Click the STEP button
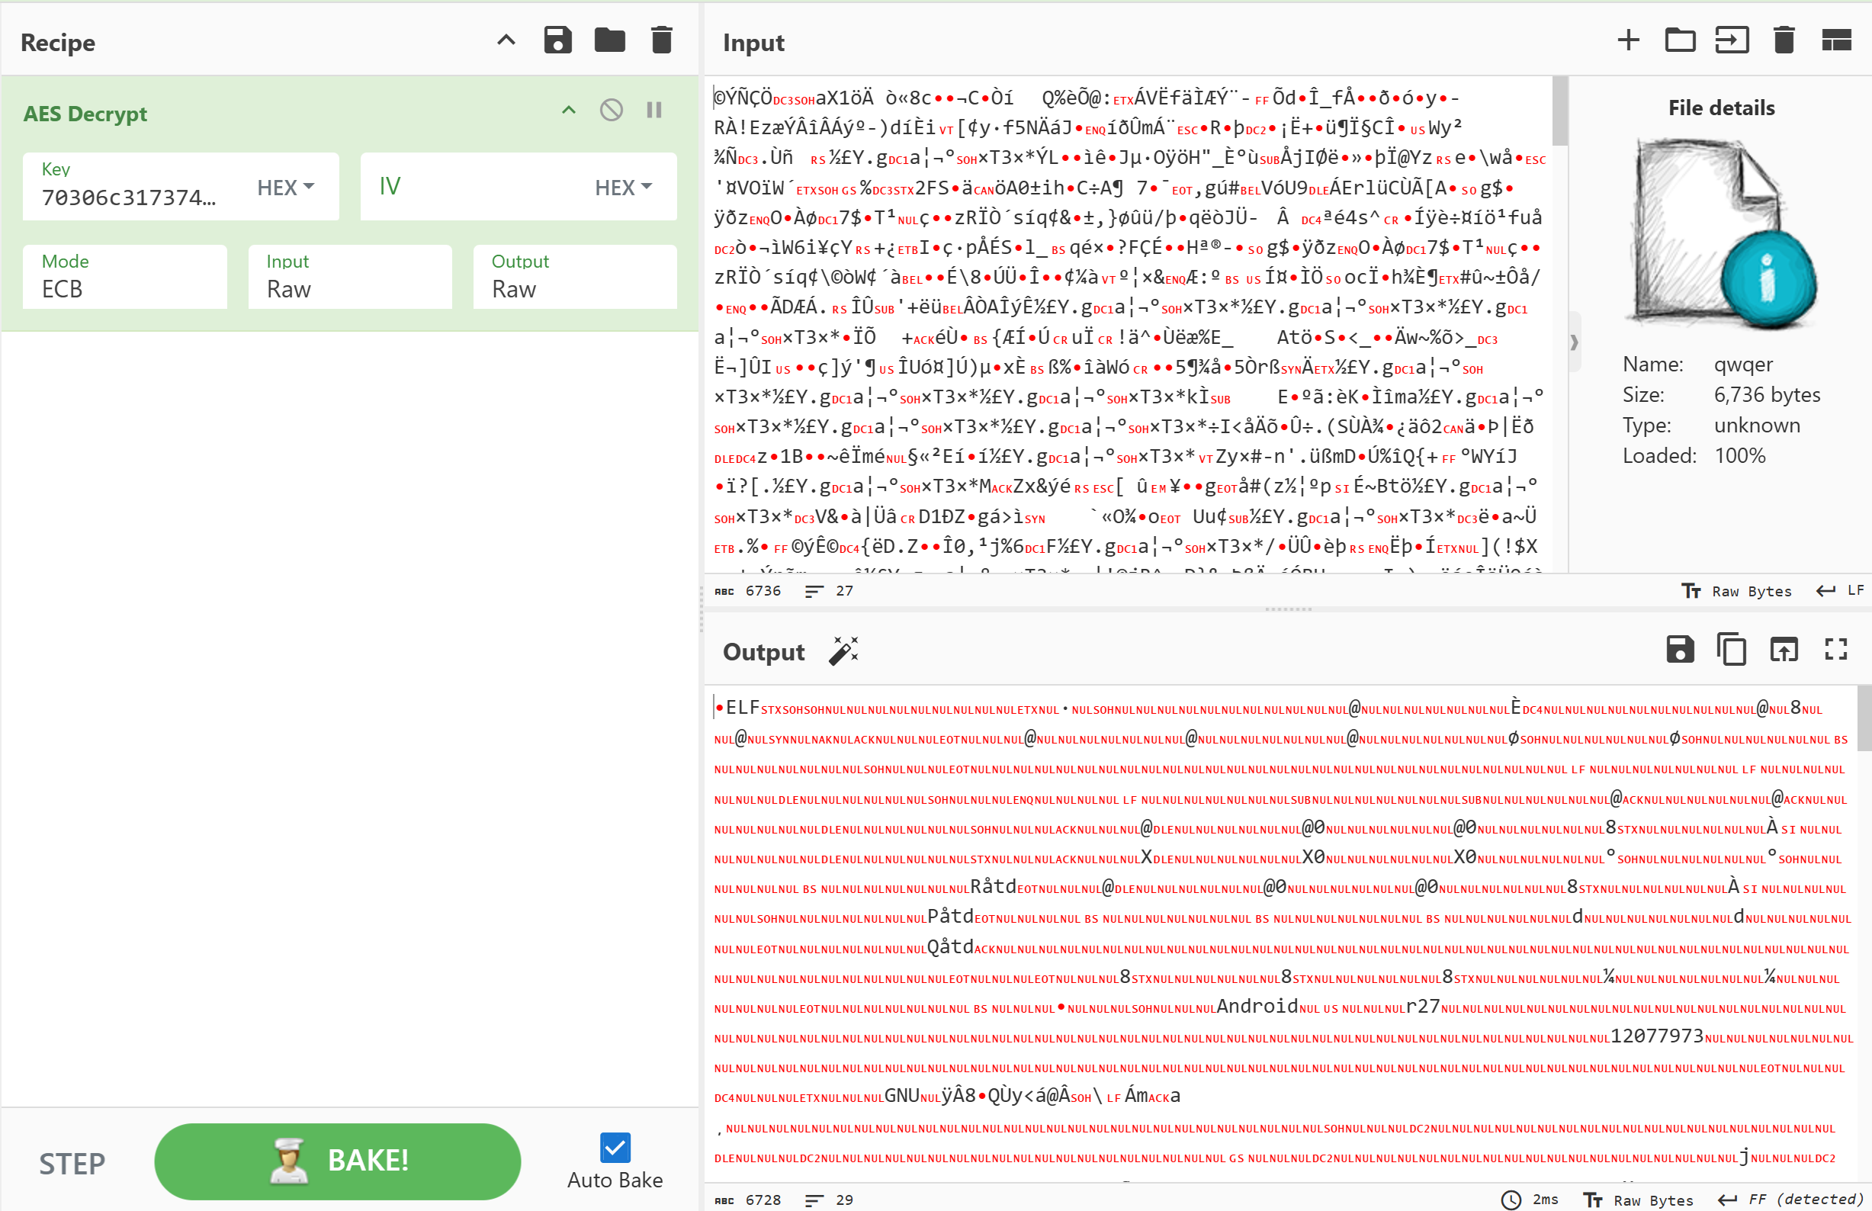 pos(72,1163)
